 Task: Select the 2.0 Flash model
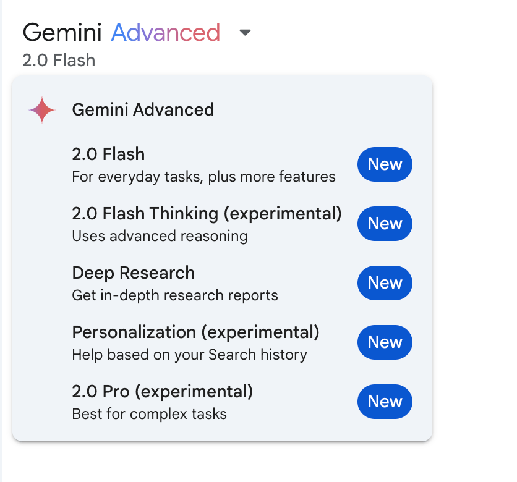[108, 154]
